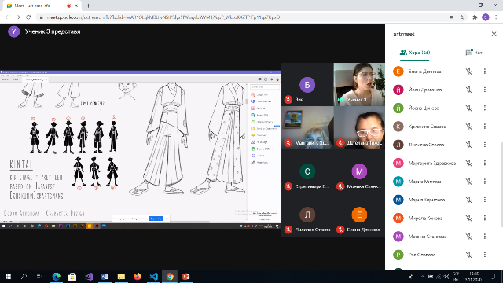
Task: Open Word from the taskbar
Action: [x=105, y=276]
